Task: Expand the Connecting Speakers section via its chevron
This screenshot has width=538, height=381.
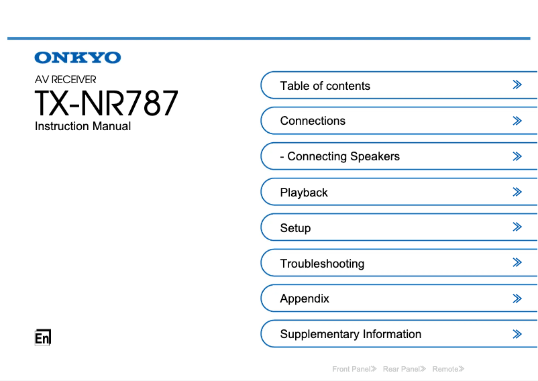Action: [517, 156]
